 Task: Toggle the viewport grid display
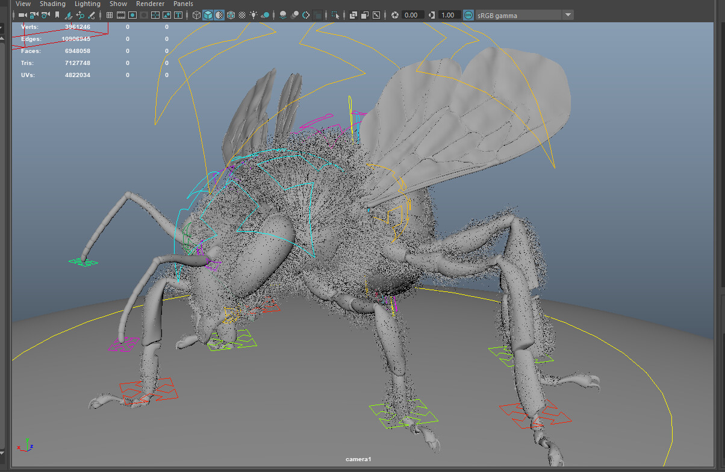[x=109, y=15]
